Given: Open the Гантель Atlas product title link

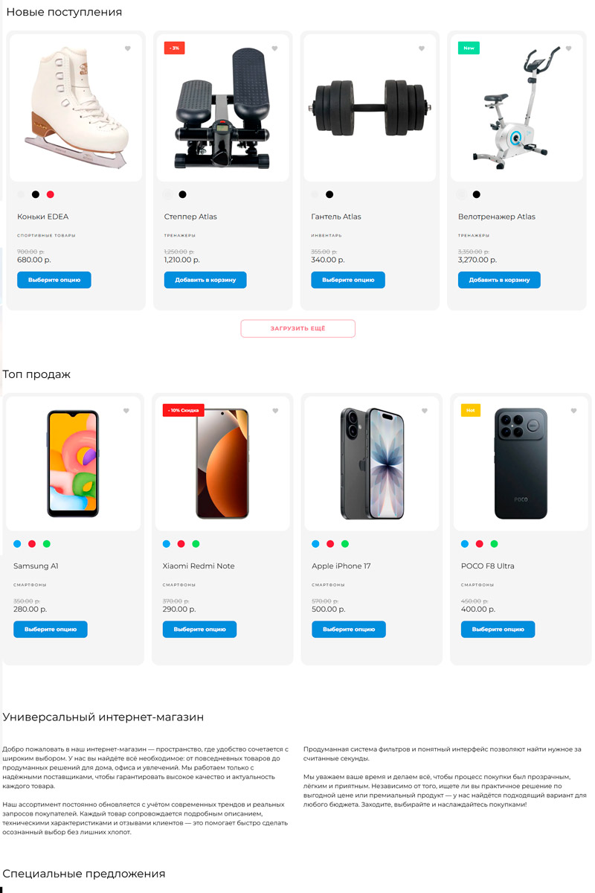Looking at the screenshot, I should 336,217.
